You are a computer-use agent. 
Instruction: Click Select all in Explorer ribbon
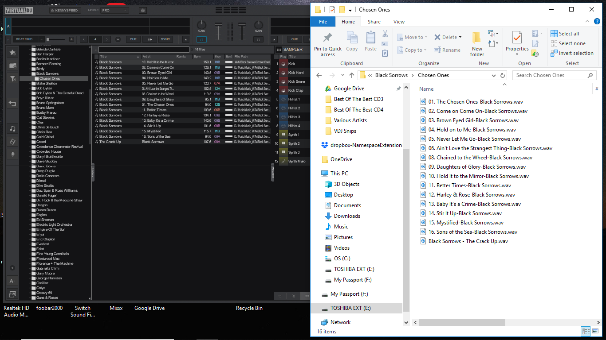pyautogui.click(x=565, y=34)
